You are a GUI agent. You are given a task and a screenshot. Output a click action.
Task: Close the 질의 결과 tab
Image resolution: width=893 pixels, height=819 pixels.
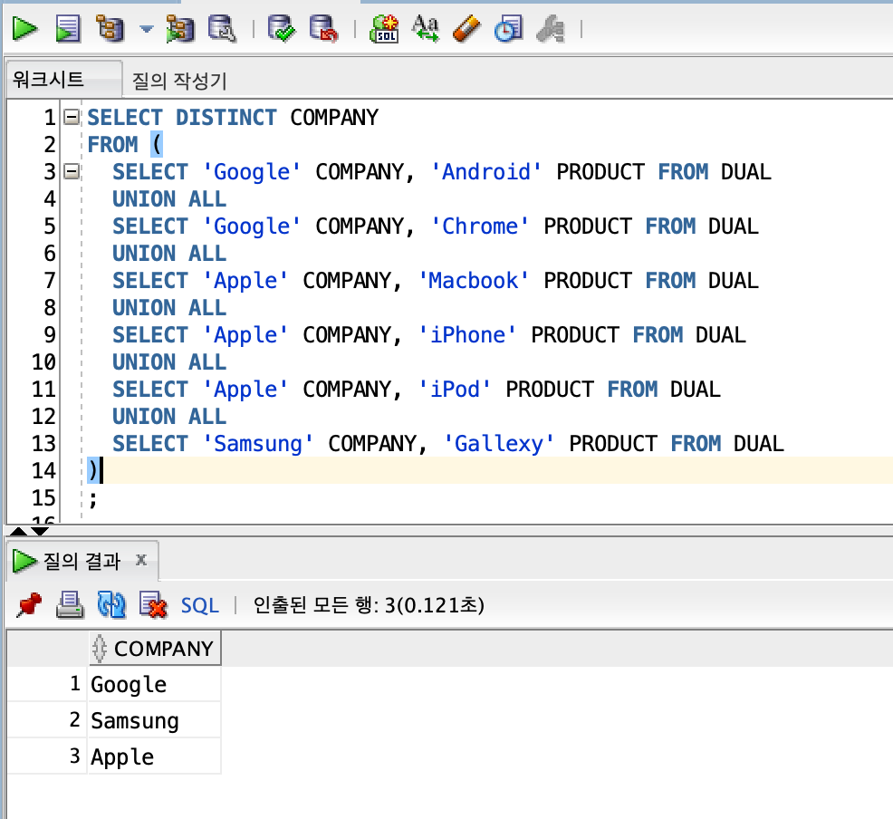142,561
